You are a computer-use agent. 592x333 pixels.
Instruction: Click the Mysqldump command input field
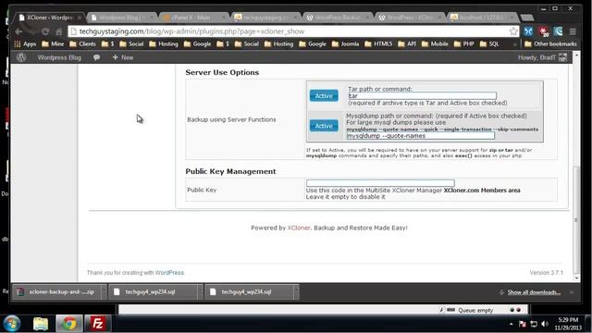420,136
